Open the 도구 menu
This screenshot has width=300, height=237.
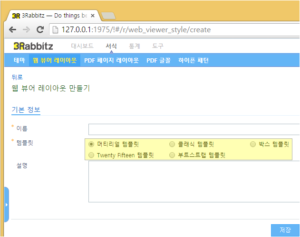158,46
